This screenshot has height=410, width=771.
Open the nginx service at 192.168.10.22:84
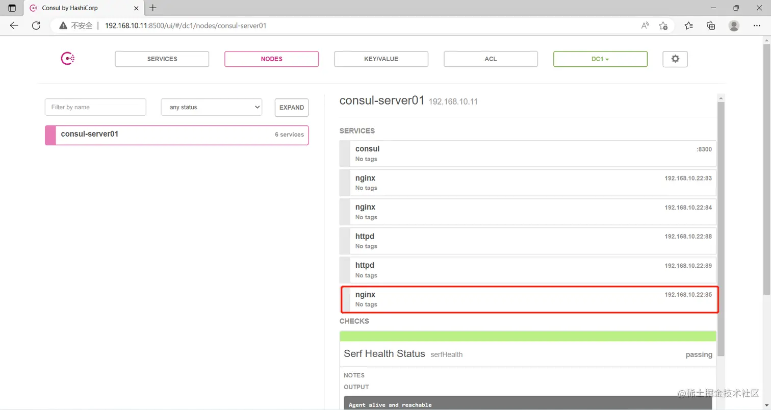pyautogui.click(x=528, y=212)
